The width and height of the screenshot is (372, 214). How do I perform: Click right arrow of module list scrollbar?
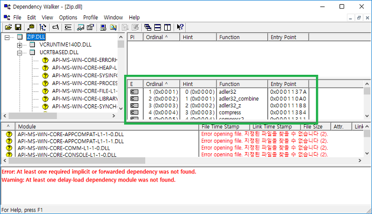click(x=360, y=161)
